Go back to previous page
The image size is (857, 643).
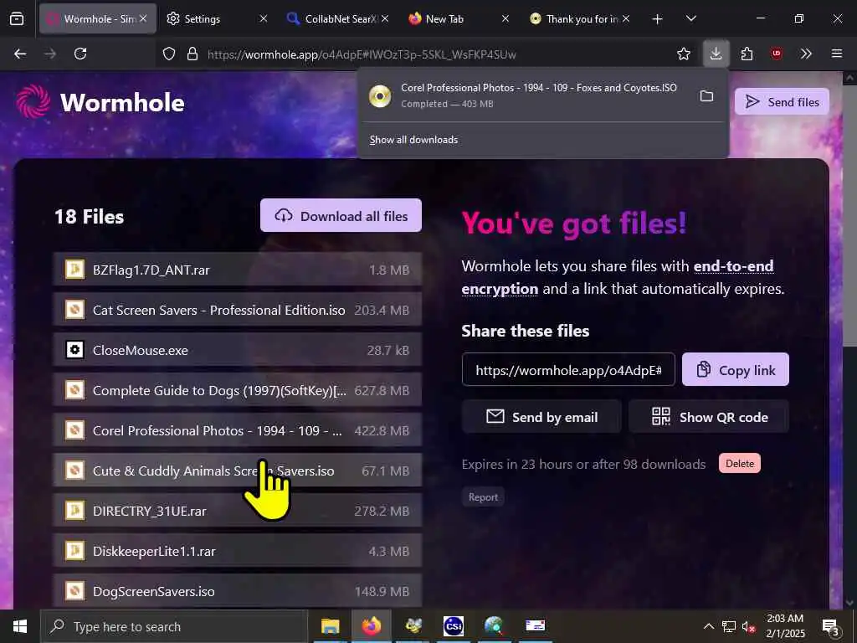point(20,54)
